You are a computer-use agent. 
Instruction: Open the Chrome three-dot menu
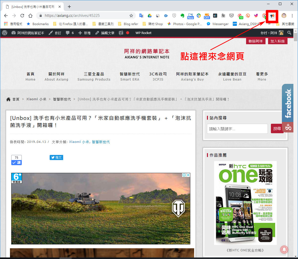(x=292, y=16)
